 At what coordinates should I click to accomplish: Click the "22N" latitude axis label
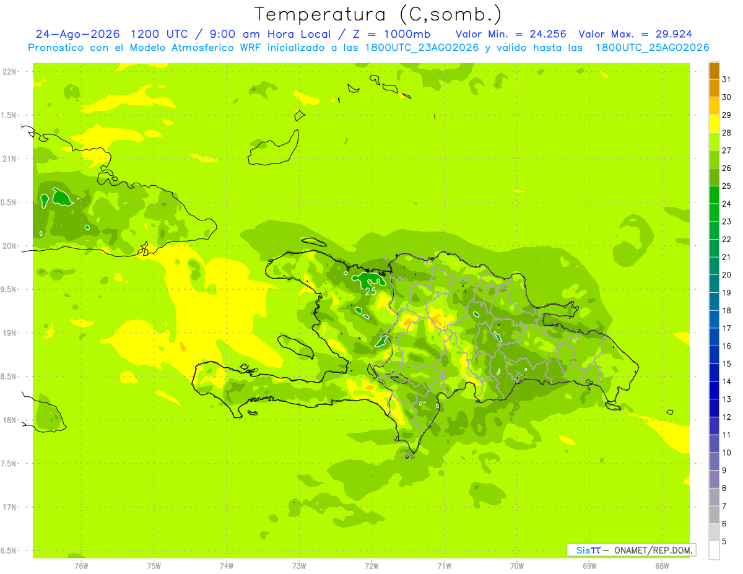click(x=9, y=72)
